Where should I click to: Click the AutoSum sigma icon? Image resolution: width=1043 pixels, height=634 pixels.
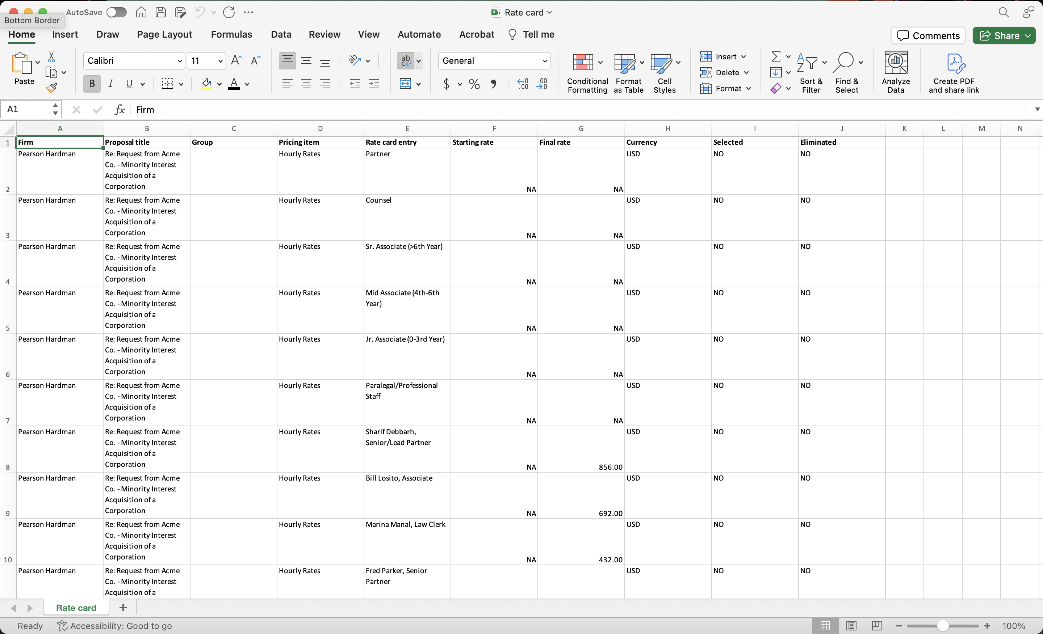pos(776,56)
